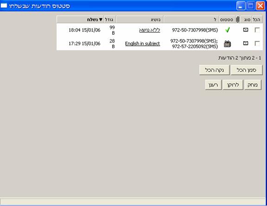
Task: Open the English in subject message link
Action: (142, 44)
